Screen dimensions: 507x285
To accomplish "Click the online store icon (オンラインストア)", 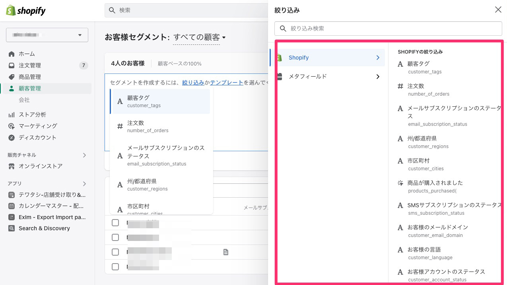I will (12, 166).
